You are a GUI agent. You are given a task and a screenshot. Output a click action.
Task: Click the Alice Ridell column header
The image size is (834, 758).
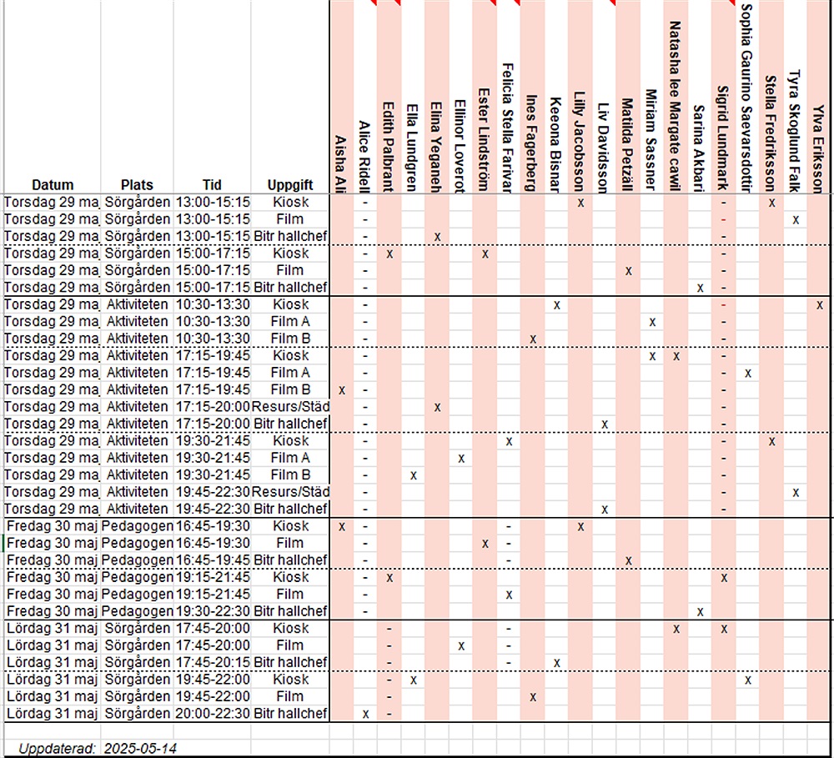[x=365, y=157]
